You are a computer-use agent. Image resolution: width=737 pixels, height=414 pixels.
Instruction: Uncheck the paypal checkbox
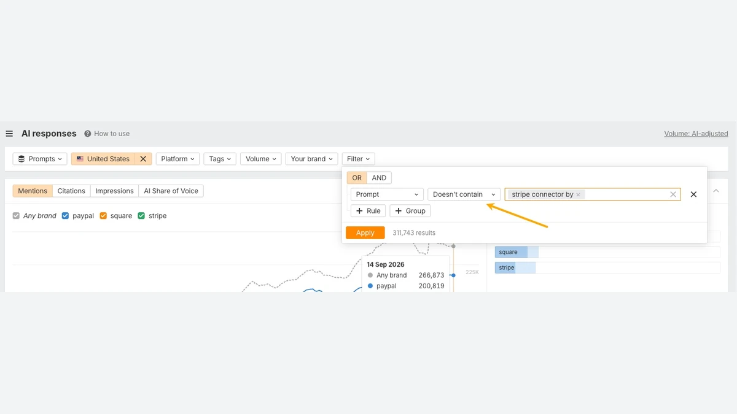[x=66, y=216]
